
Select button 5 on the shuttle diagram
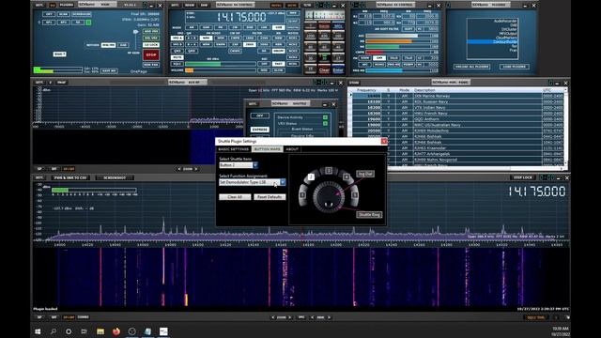click(x=355, y=195)
